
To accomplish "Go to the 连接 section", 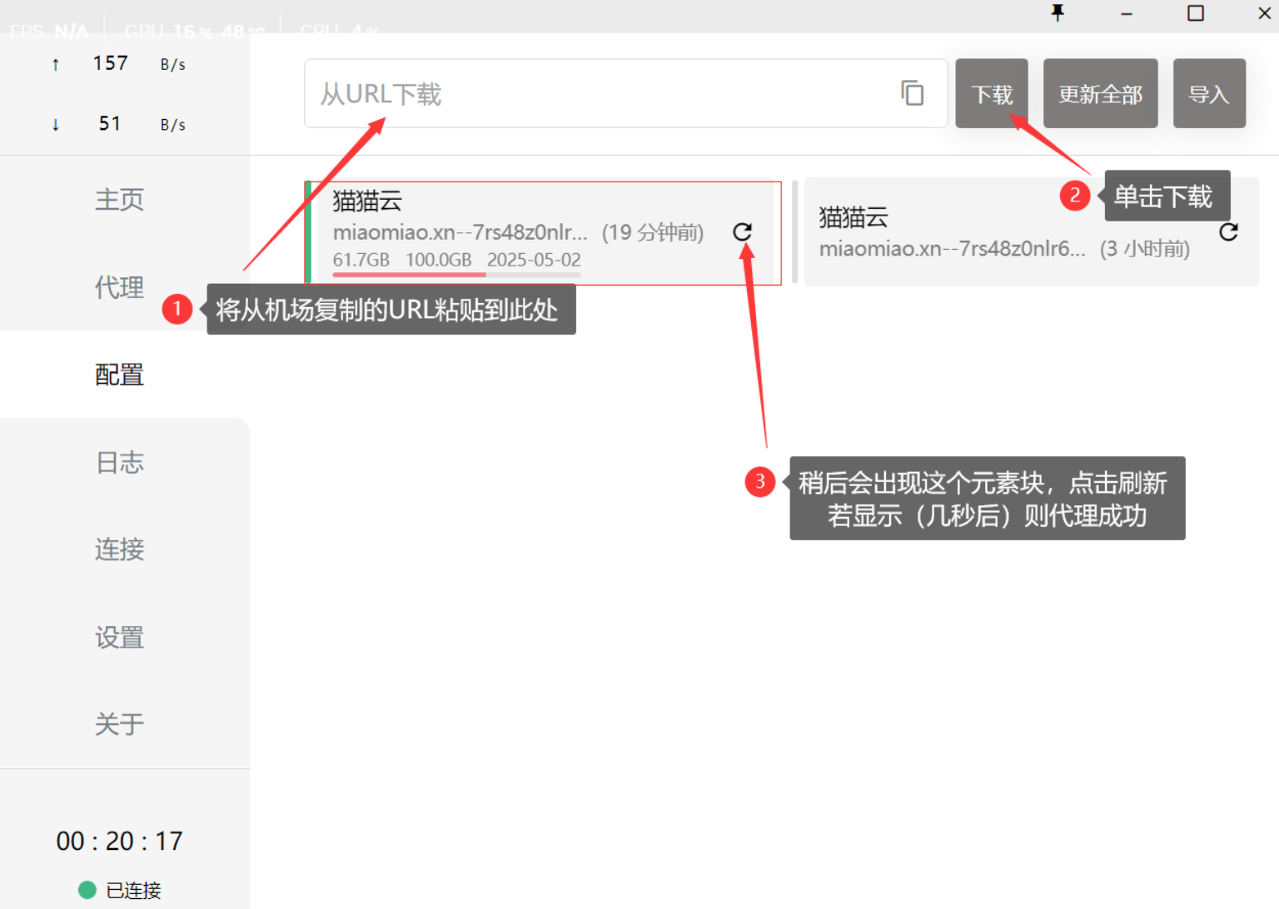I will pos(120,549).
